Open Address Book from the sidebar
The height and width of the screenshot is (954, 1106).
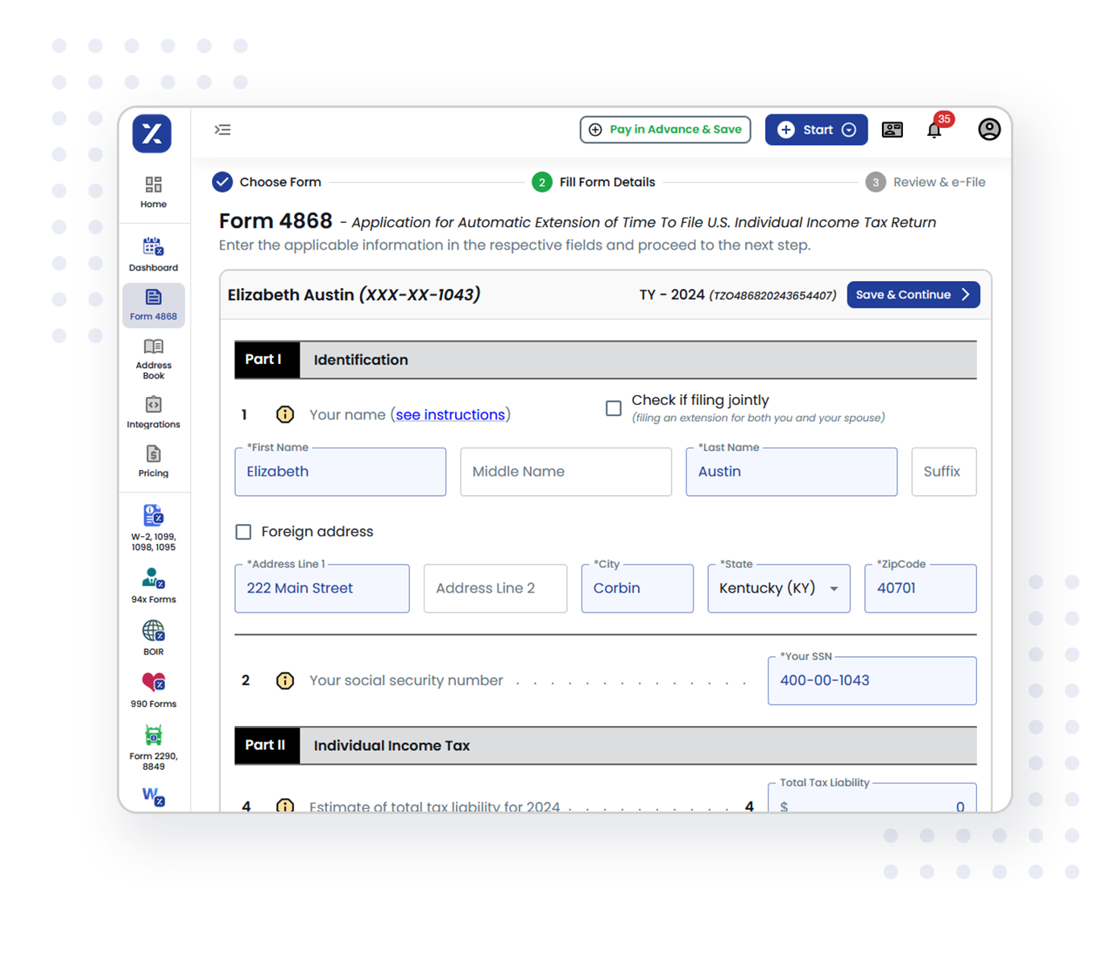coord(153,358)
